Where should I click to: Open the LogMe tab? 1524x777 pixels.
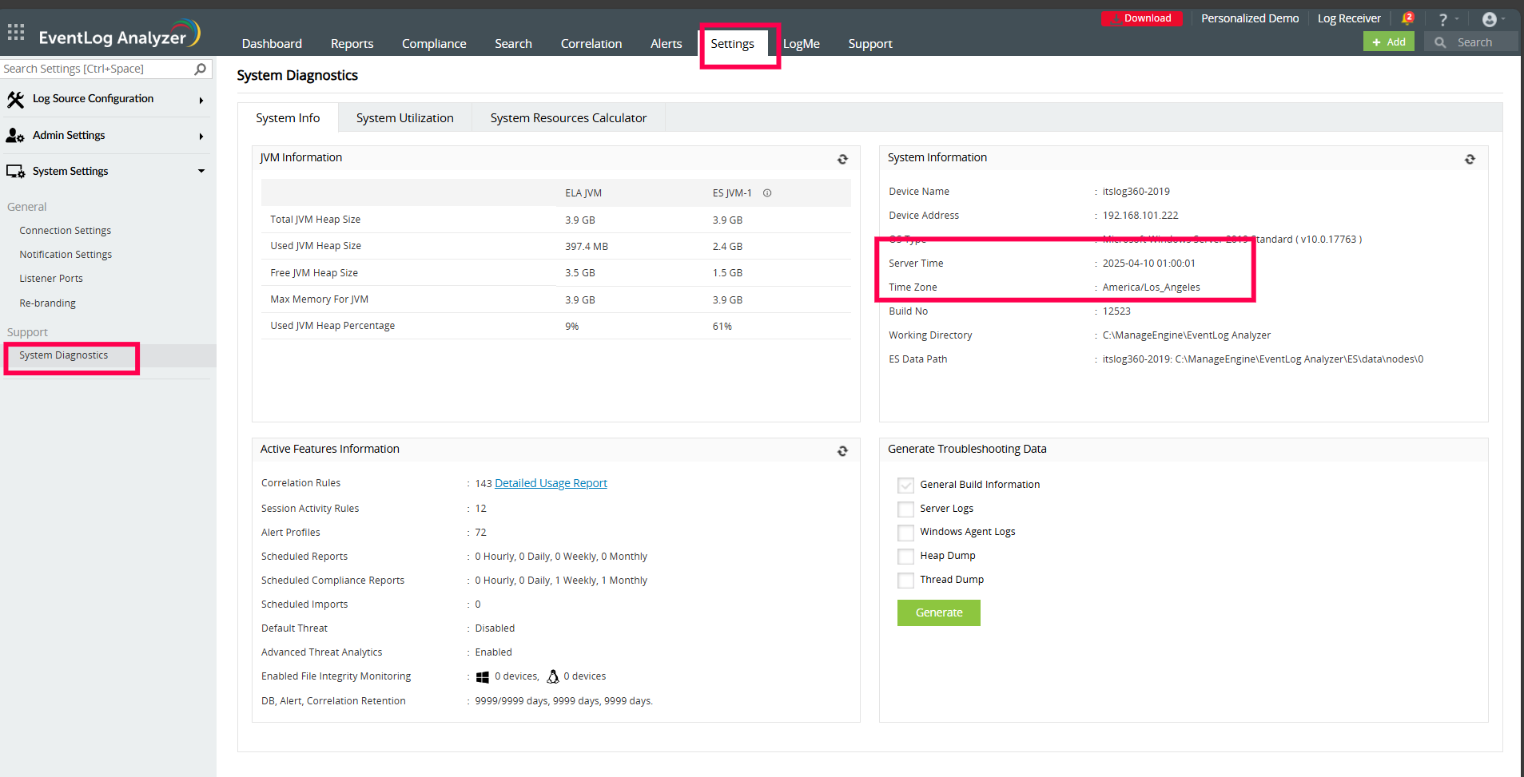pyautogui.click(x=802, y=44)
